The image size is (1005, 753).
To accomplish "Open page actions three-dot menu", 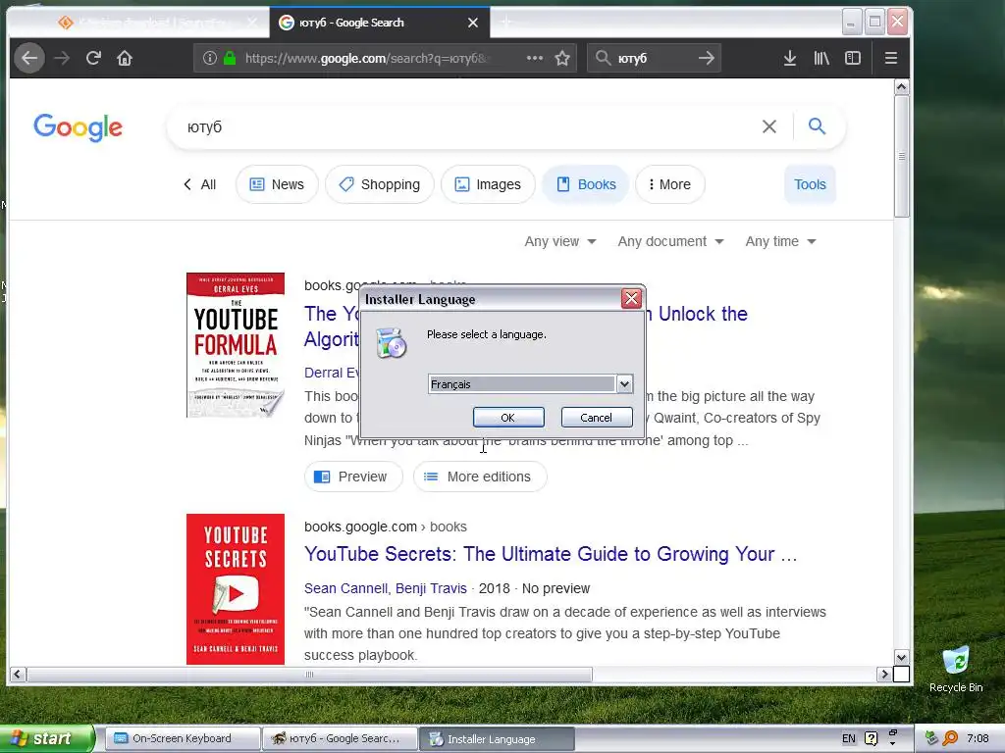I will point(535,58).
